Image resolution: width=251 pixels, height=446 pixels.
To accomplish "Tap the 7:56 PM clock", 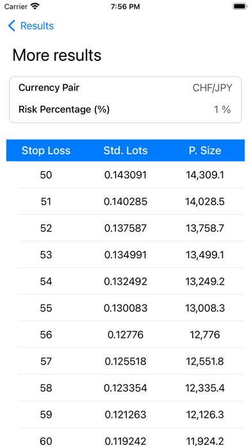I will point(125,6).
